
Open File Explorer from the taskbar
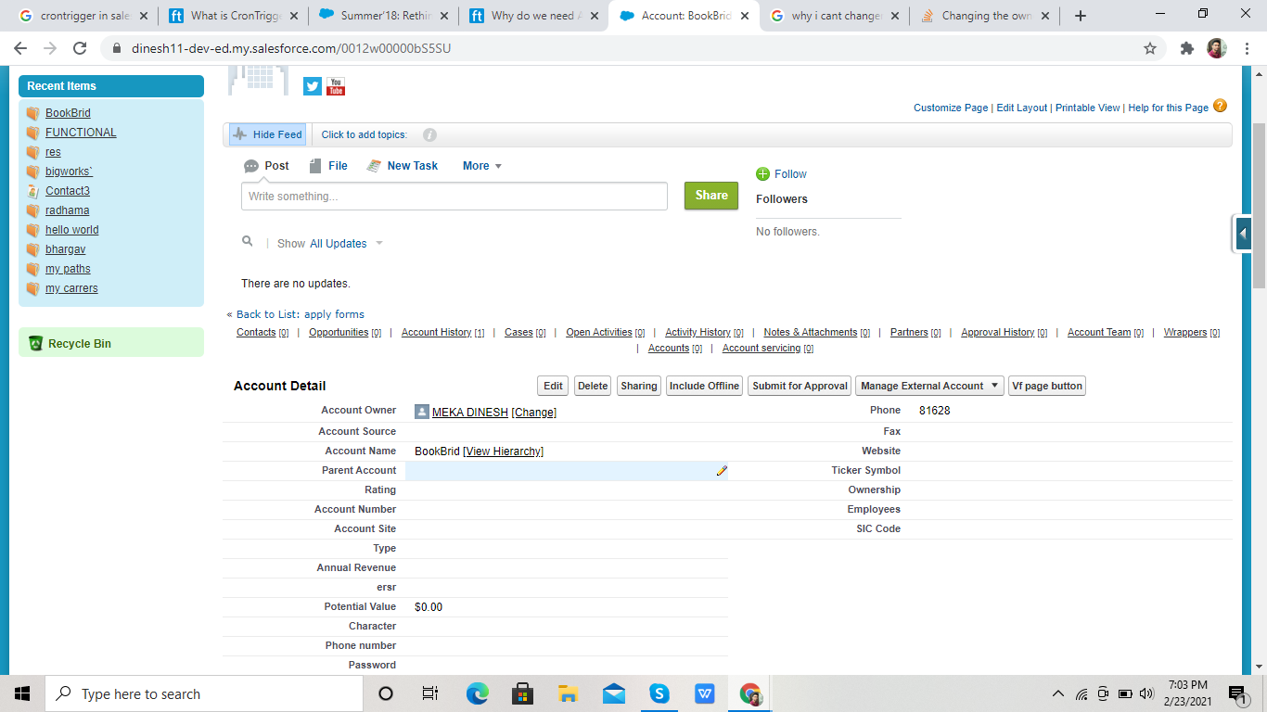point(569,693)
